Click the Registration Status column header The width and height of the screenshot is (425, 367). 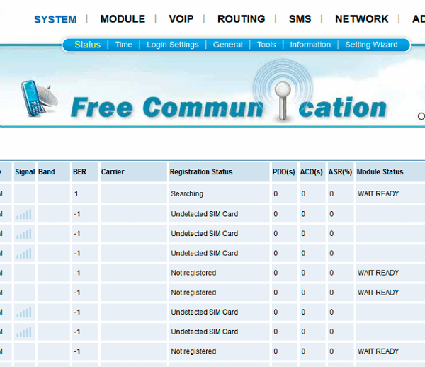point(201,171)
